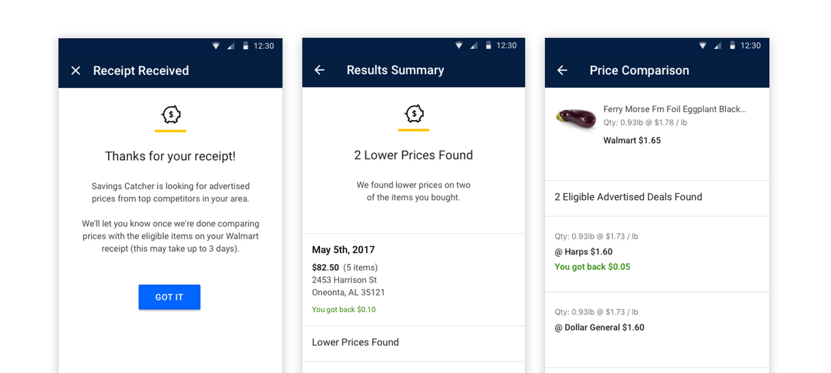This screenshot has height=373, width=831.
Task: Close the Receipt Received screen with X
Action: (76, 71)
